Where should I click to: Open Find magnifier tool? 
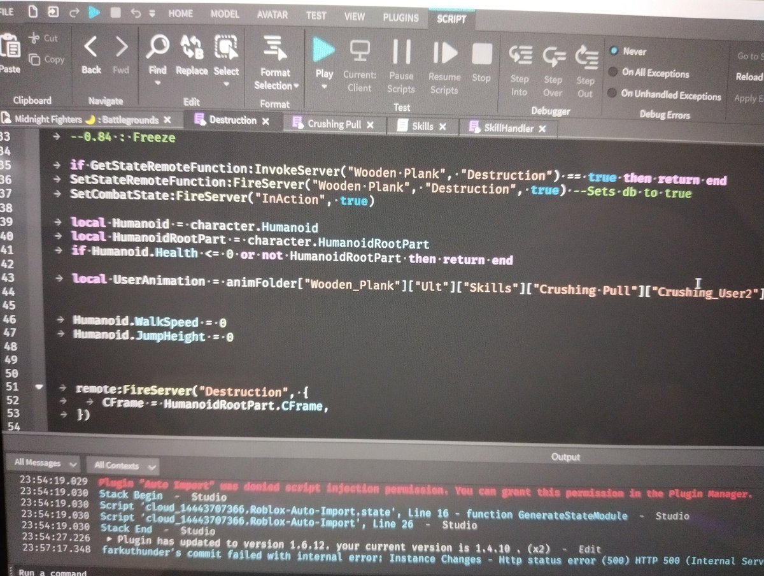pyautogui.click(x=158, y=47)
